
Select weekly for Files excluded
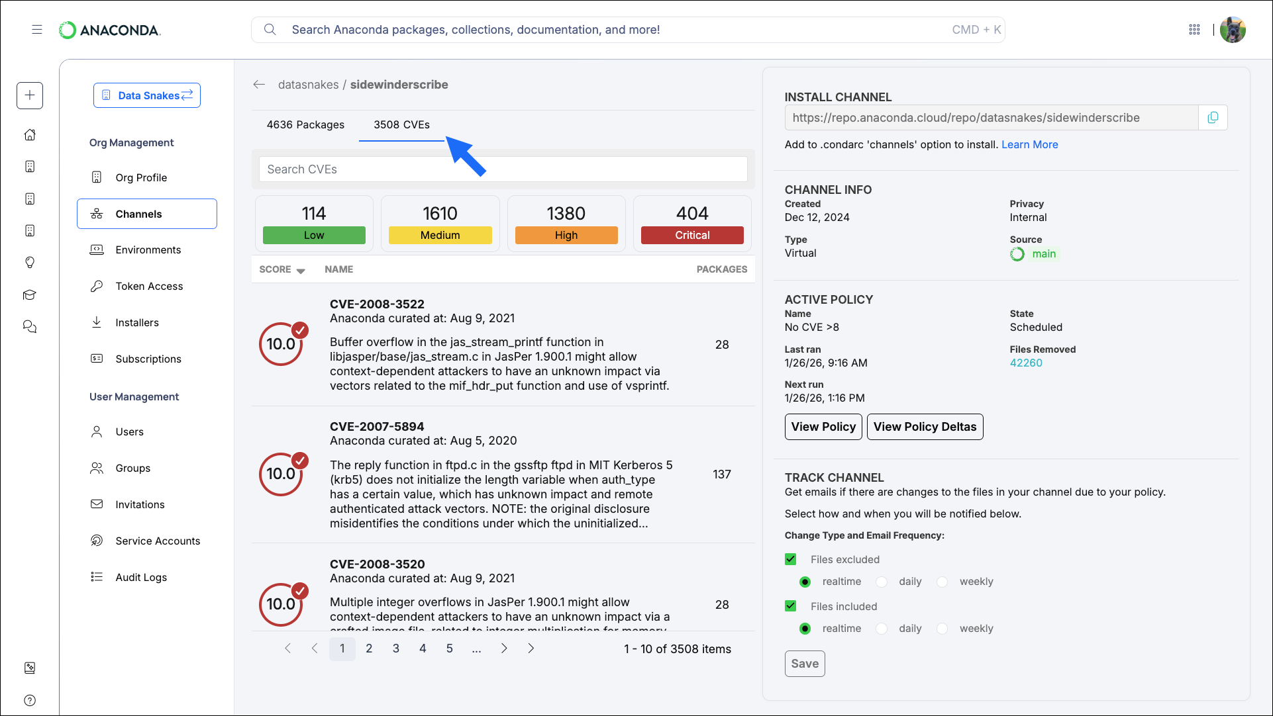pos(942,582)
